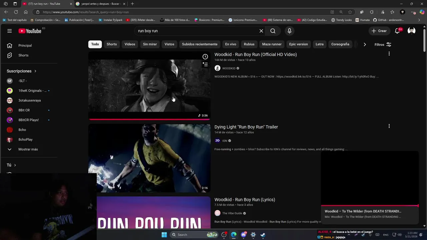Select the Subidos recientemente chip
The height and width of the screenshot is (240, 427).
(x=199, y=44)
